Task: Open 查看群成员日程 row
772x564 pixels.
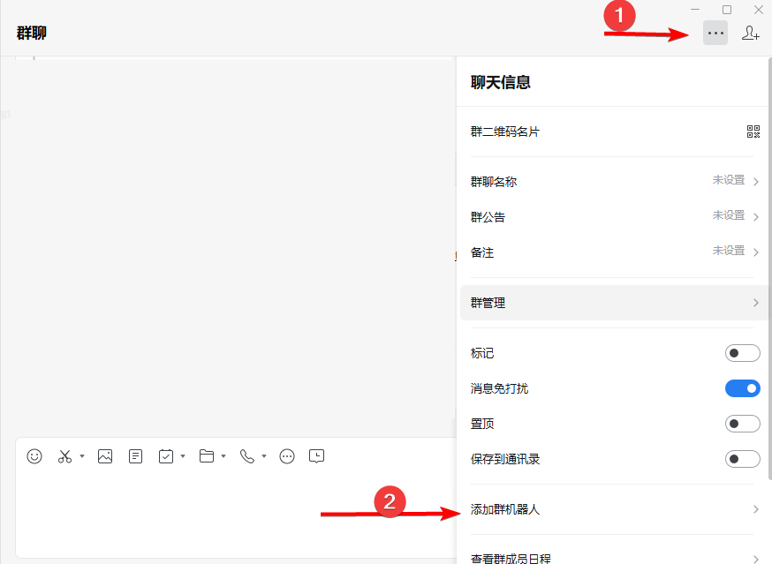Action: point(612,558)
